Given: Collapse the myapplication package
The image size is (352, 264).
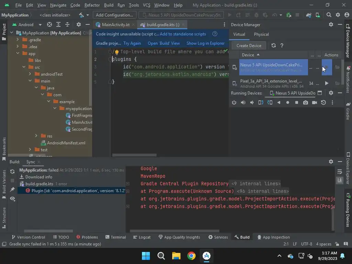Looking at the screenshot, I should tap(55, 108).
